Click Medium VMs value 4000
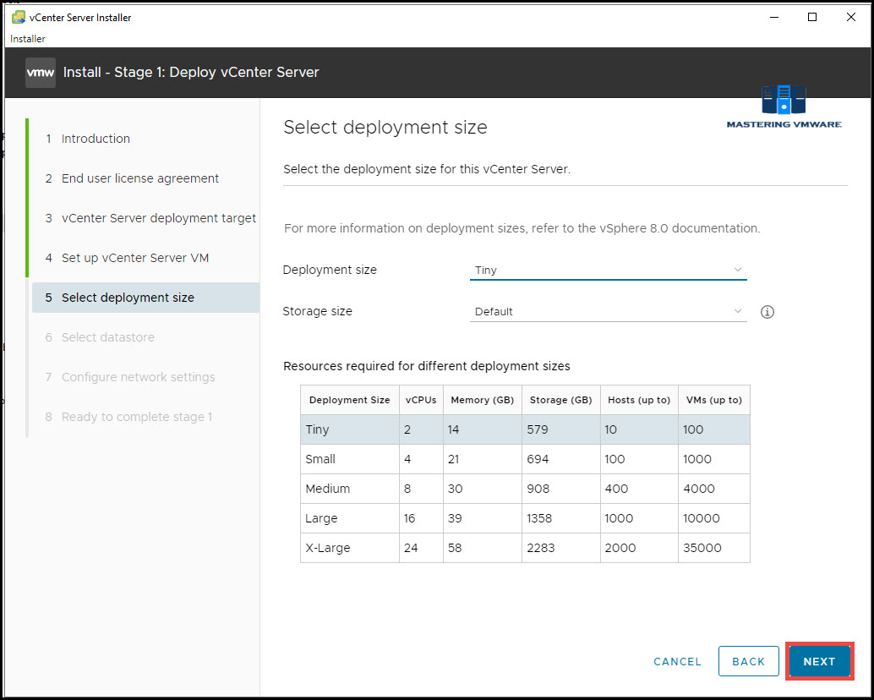Screen dimensions: 874x700 pos(699,489)
